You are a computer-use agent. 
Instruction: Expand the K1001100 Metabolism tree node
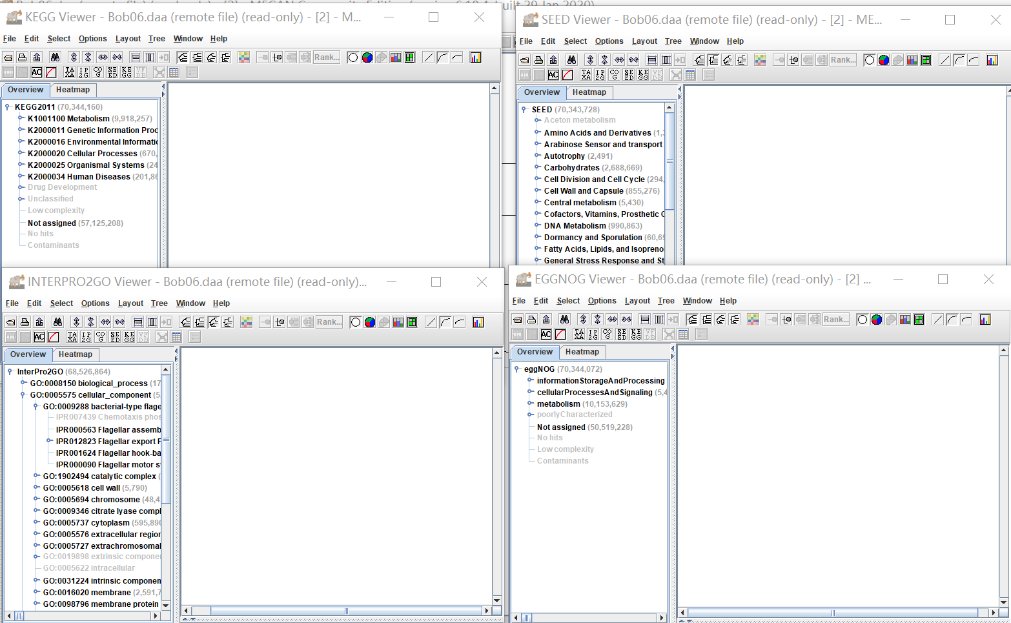(x=21, y=118)
